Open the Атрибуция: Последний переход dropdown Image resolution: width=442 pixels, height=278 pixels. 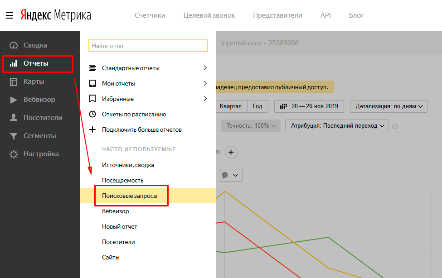click(x=337, y=125)
